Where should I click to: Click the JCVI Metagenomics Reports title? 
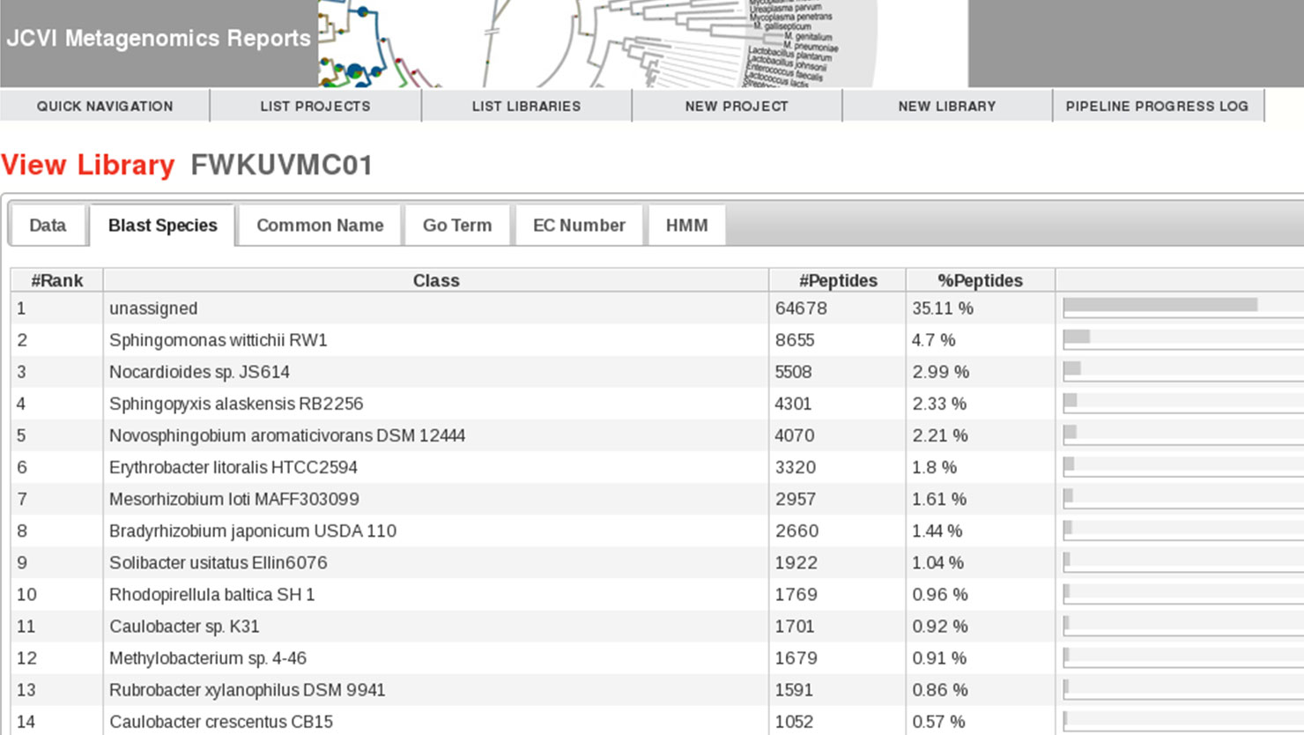(159, 39)
